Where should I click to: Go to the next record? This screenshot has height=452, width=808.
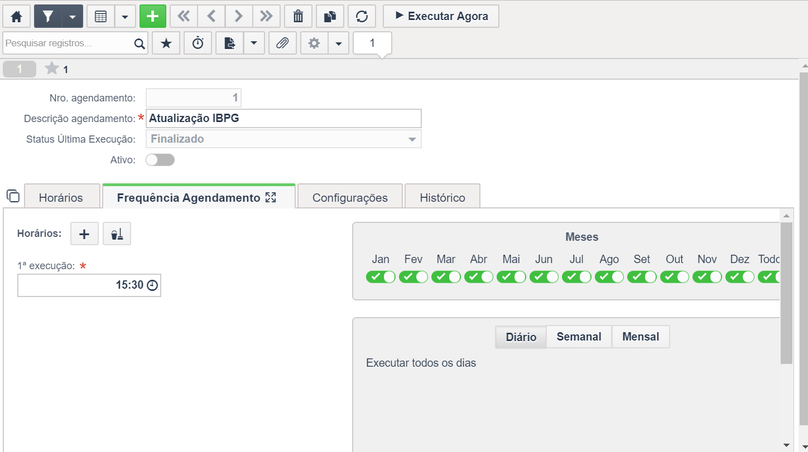tap(238, 17)
